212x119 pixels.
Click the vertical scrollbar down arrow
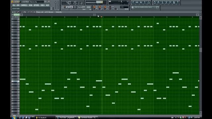[201, 113]
